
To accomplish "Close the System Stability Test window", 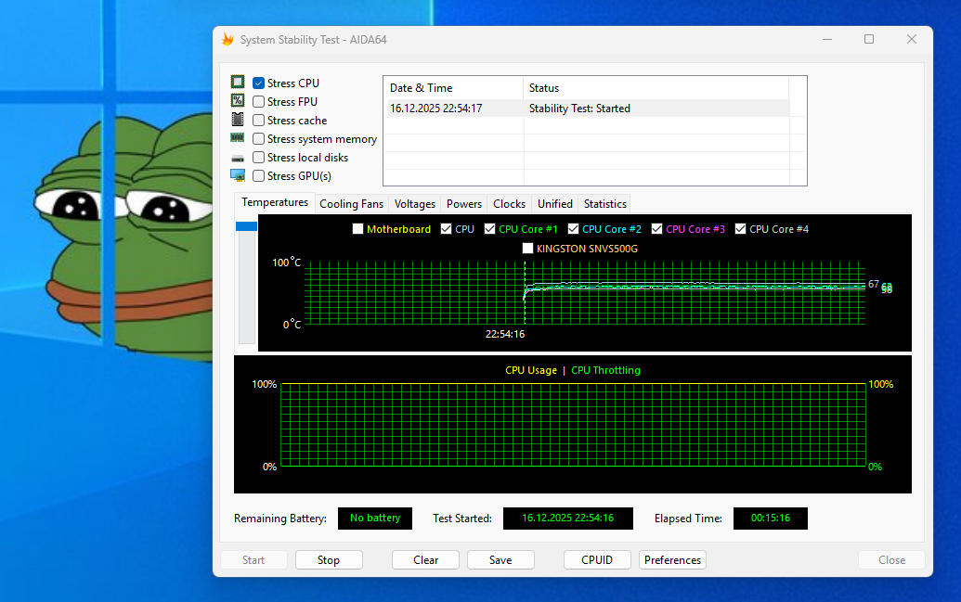I will 912,39.
